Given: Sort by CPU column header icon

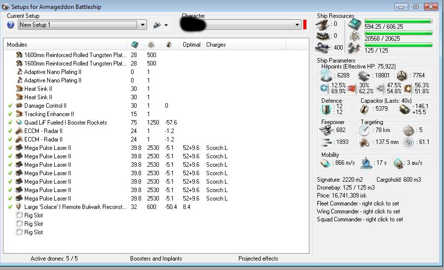Looking at the screenshot, I should click(135, 45).
